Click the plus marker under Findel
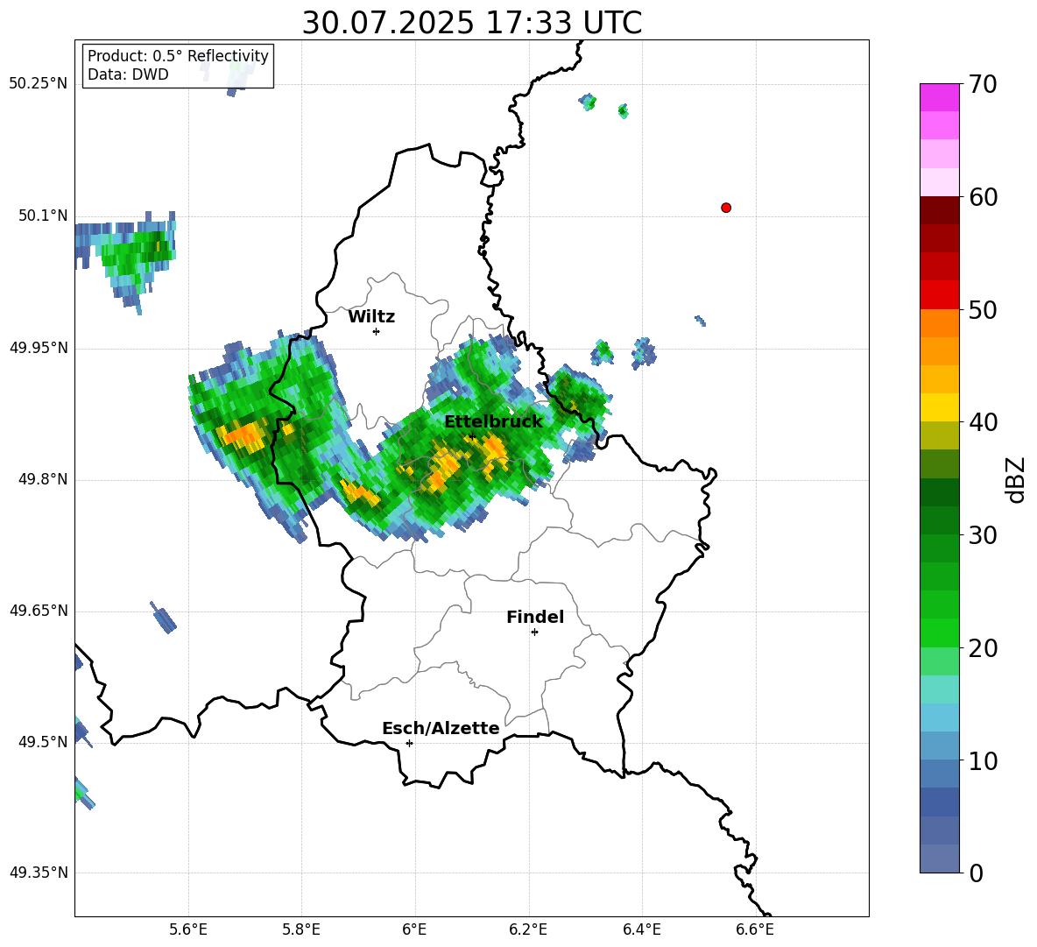This screenshot has height=947, width=1037. pyautogui.click(x=535, y=633)
